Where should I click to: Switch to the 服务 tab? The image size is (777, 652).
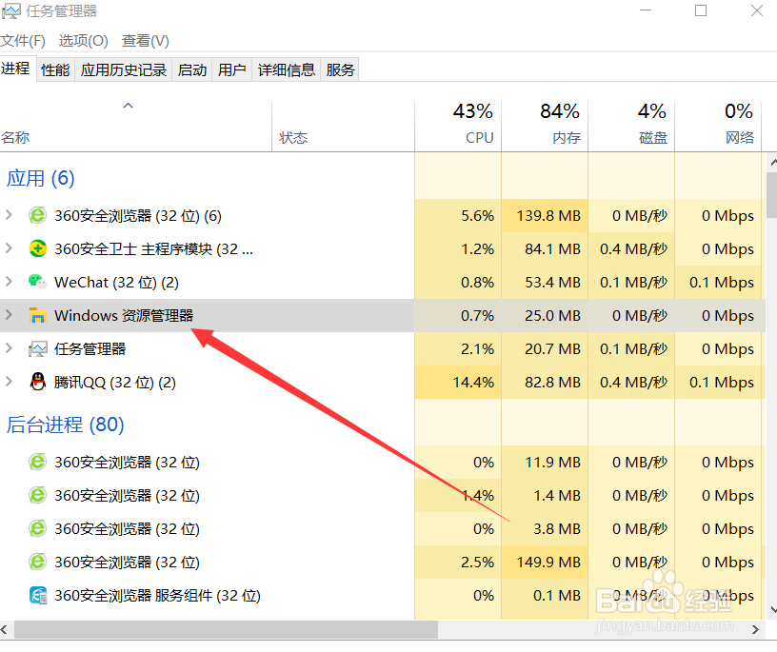(x=341, y=69)
